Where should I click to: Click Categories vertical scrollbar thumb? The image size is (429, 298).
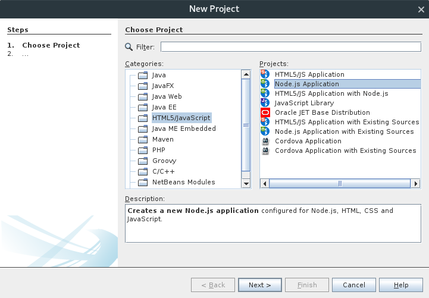246,126
